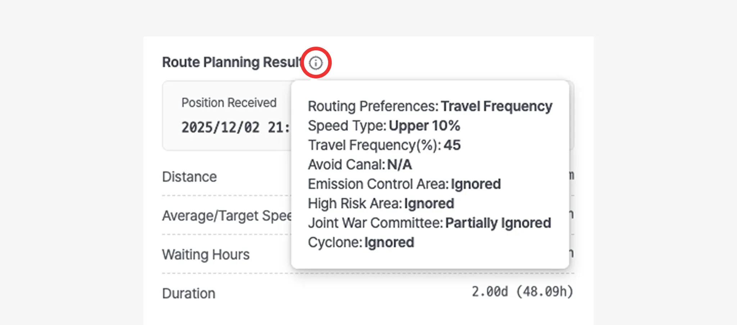Viewport: 737px width, 325px height.
Task: Click the Avoid Canal label in tooltip
Action: coord(346,164)
